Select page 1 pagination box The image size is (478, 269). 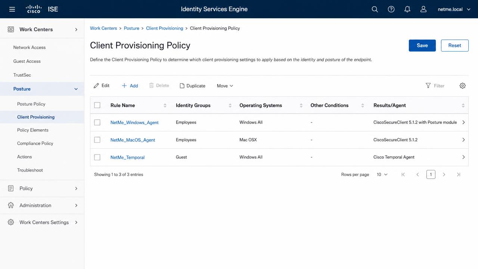[x=431, y=174]
